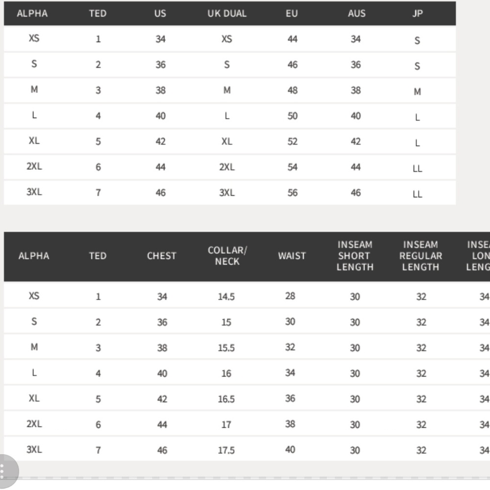Click the AUS column header
This screenshot has width=490, height=490.
click(356, 14)
